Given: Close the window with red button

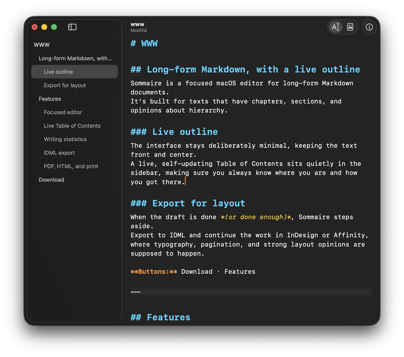Looking at the screenshot, I should click(35, 27).
